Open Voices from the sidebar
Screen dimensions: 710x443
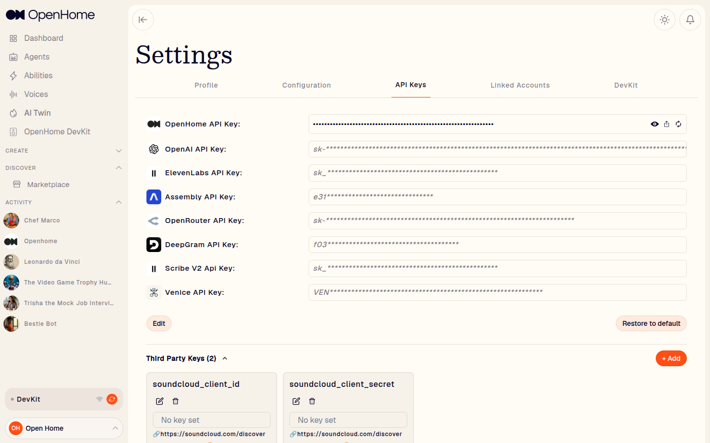click(36, 94)
